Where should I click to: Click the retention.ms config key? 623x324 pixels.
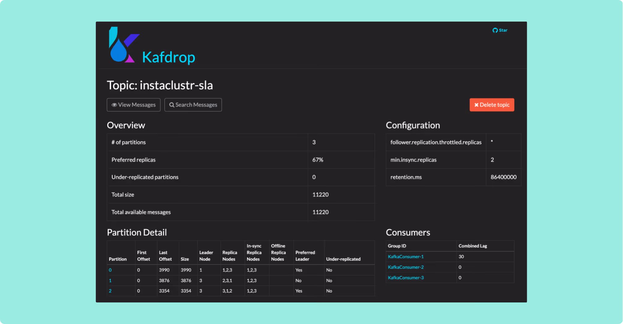point(406,177)
